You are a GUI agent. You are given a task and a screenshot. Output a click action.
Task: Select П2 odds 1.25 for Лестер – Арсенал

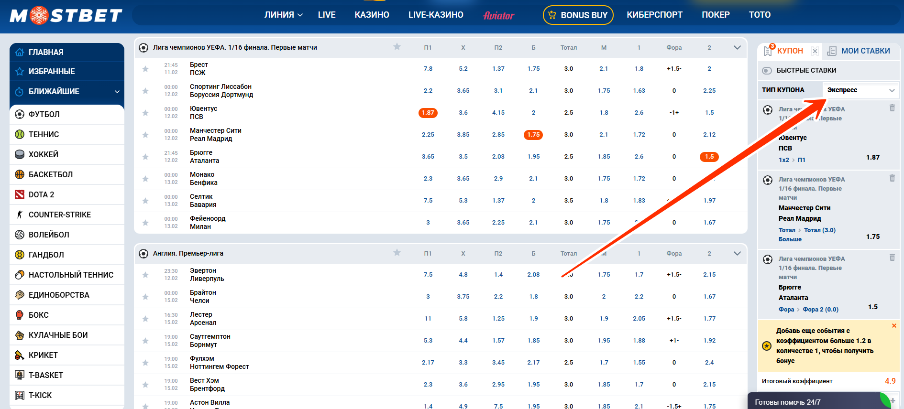(498, 319)
